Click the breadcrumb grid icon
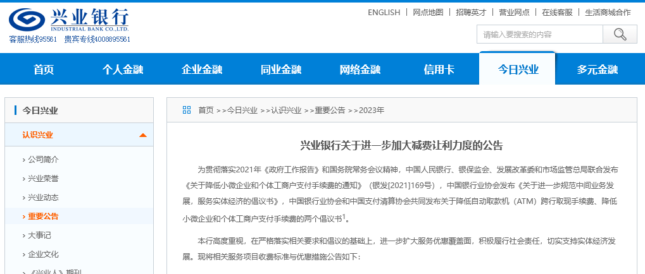Viewport: 645px width, 274px height. [187, 110]
